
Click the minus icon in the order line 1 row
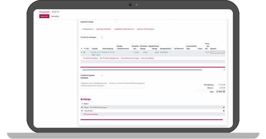[x=81, y=53]
